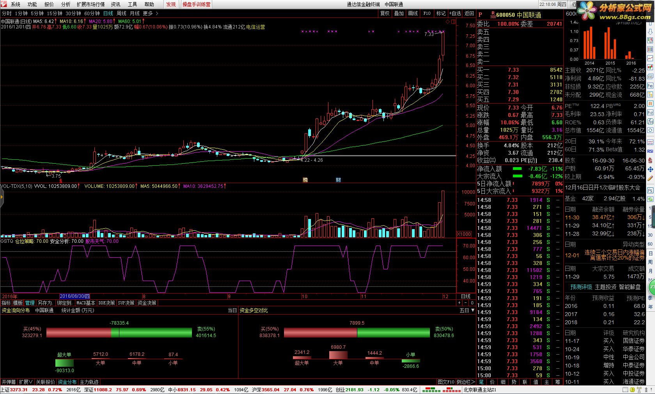The width and height of the screenshot is (655, 394).
Task: Switch to 周线 weekly period
Action: (x=121, y=13)
